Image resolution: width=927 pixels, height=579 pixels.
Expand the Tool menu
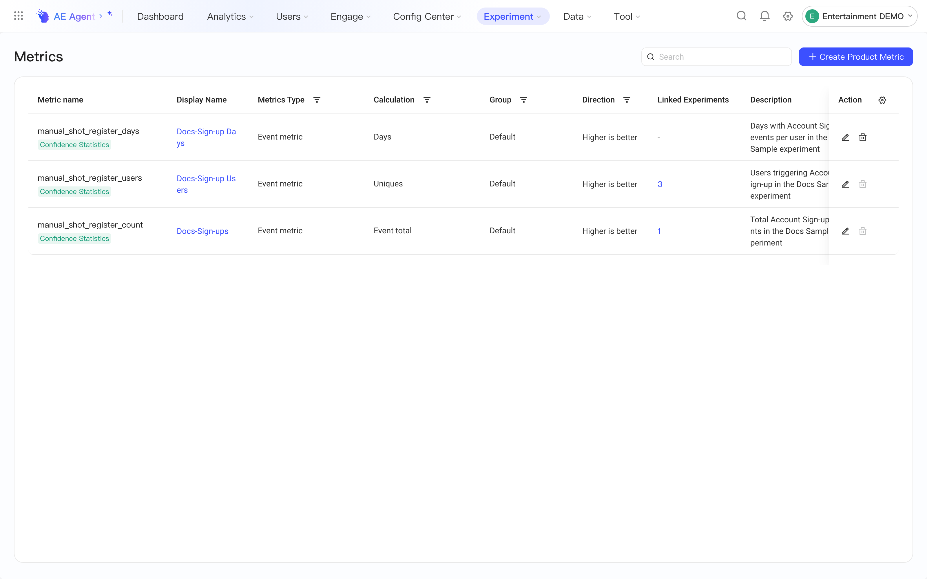pos(627,17)
